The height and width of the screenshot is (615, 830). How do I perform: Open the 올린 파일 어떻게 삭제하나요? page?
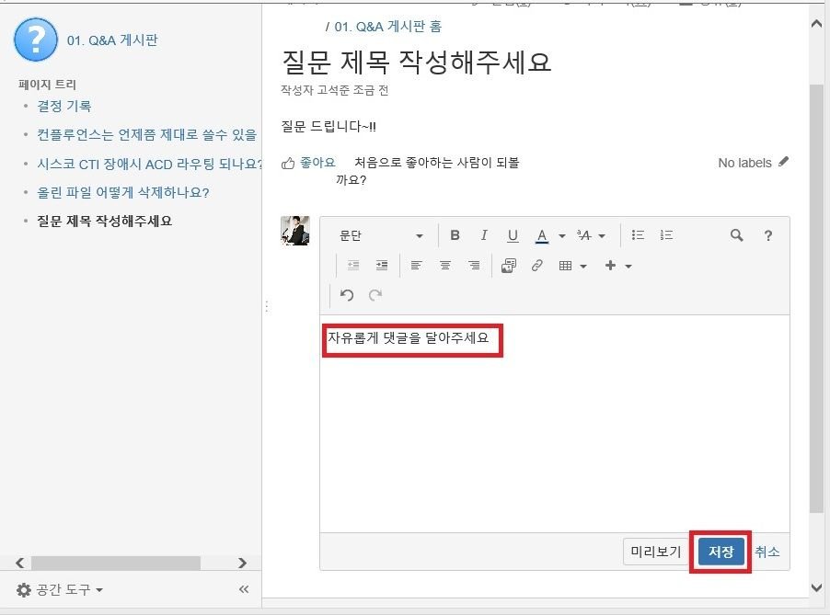[122, 192]
